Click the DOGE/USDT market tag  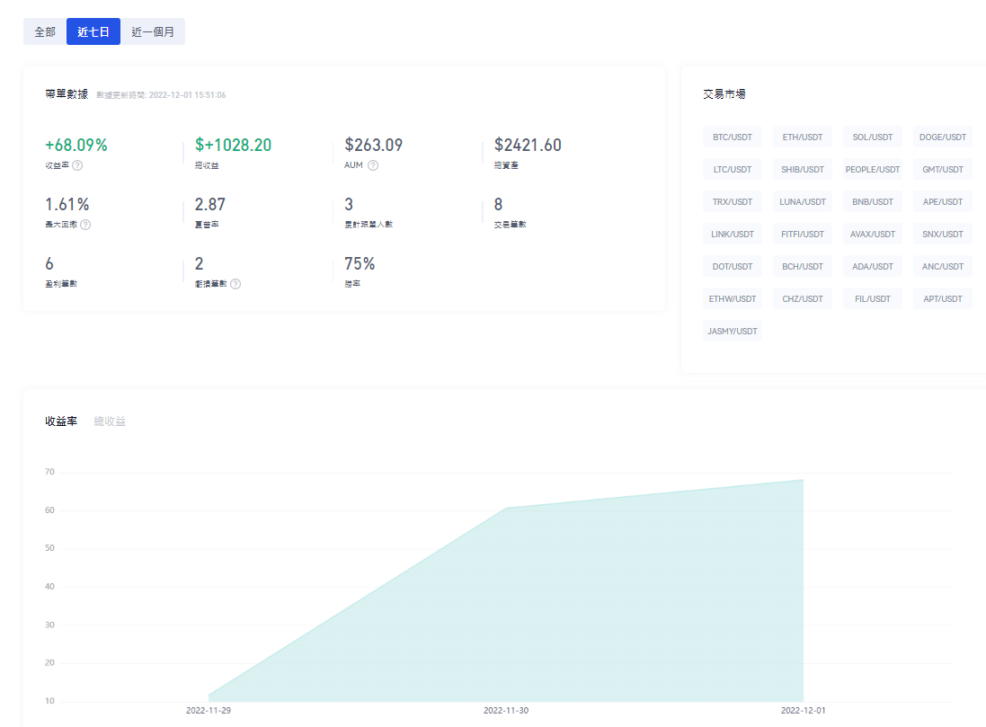click(943, 137)
